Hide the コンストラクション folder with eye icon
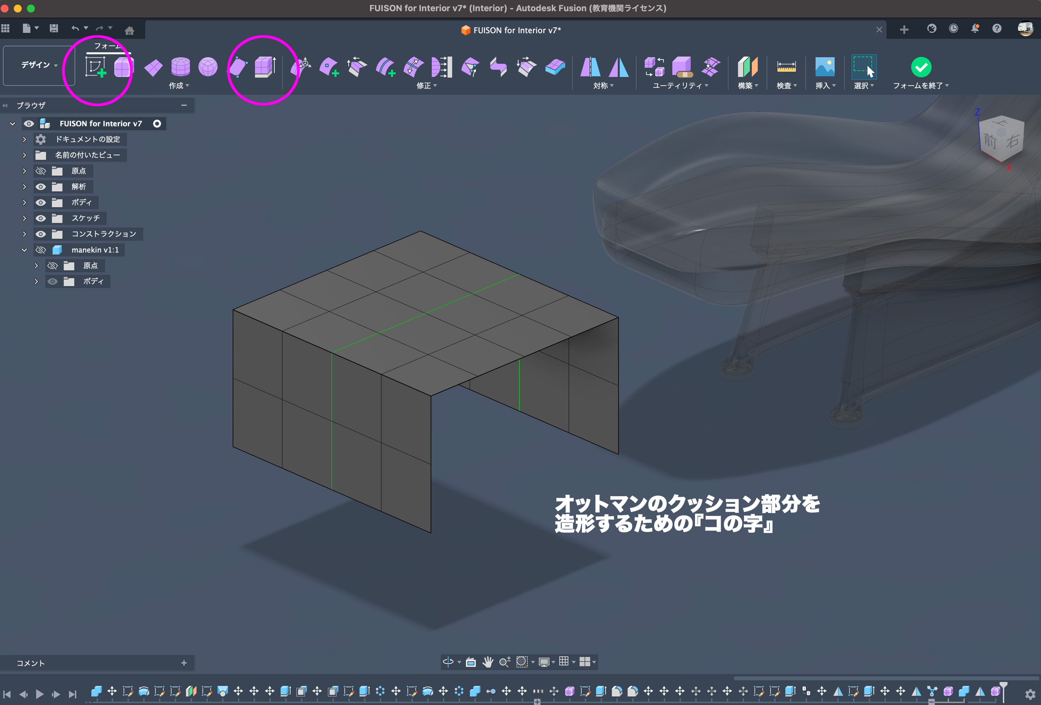Viewport: 1041px width, 705px height. [41, 234]
